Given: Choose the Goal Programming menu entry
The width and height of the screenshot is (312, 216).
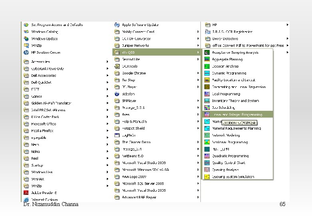Looking at the screenshot, I should tap(226, 94).
